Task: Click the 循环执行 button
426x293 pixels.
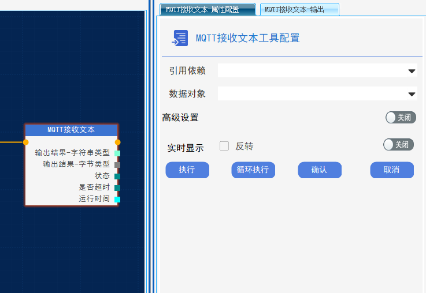Action: pos(253,170)
